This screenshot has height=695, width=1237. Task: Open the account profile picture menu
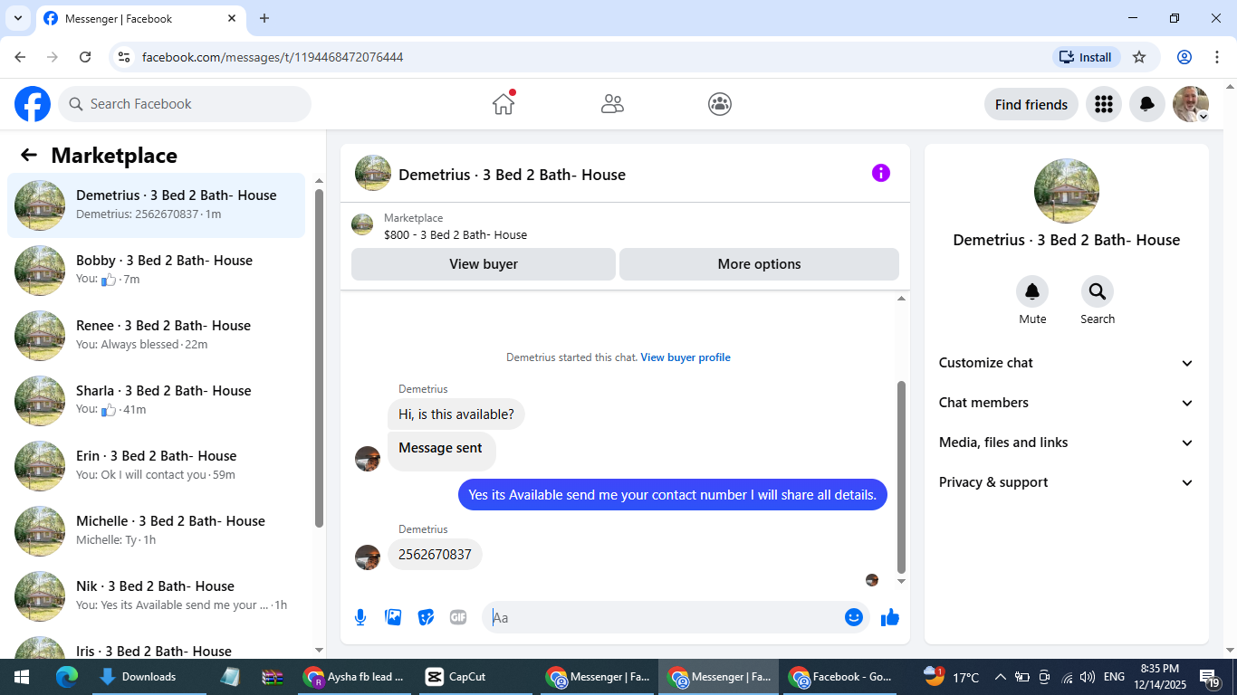pos(1191,104)
